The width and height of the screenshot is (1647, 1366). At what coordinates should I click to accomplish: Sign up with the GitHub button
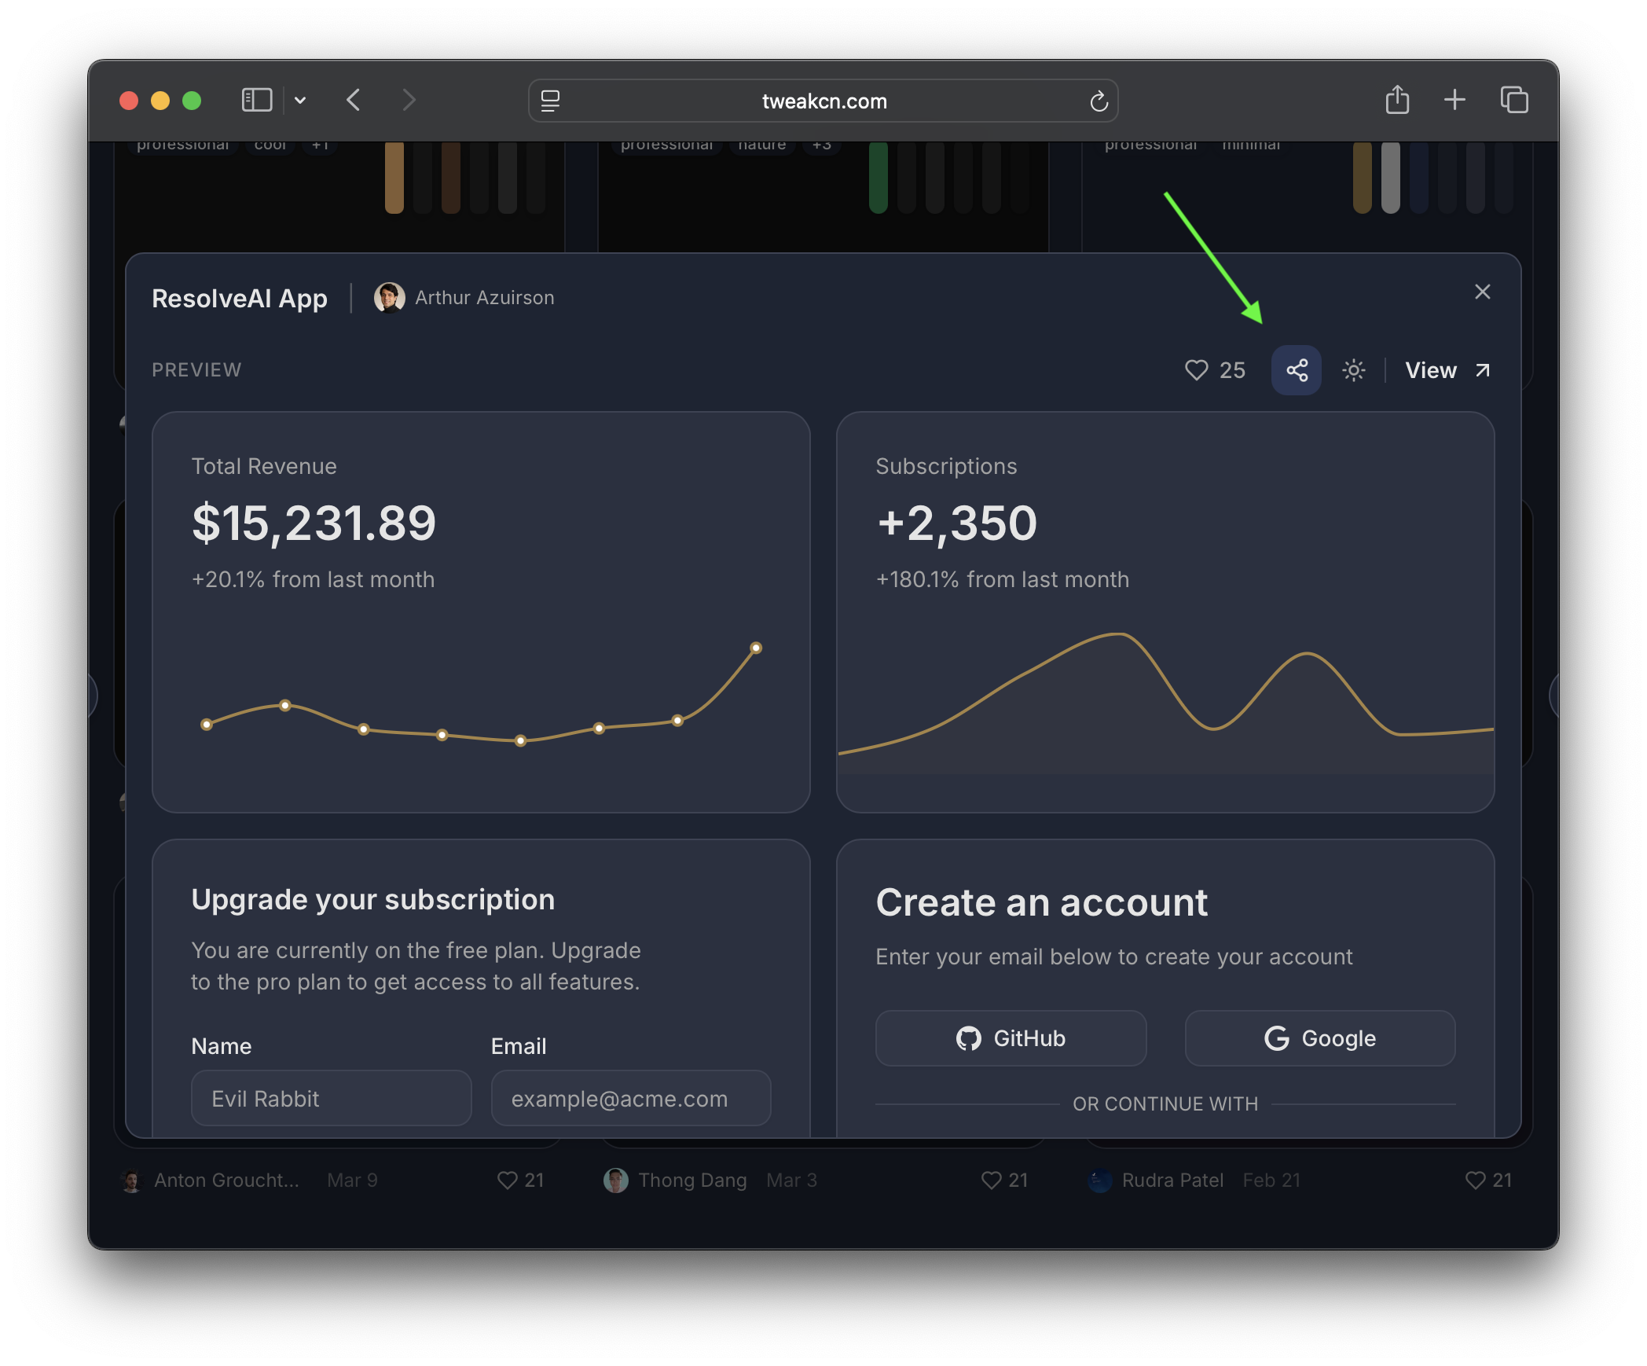click(x=1011, y=1038)
